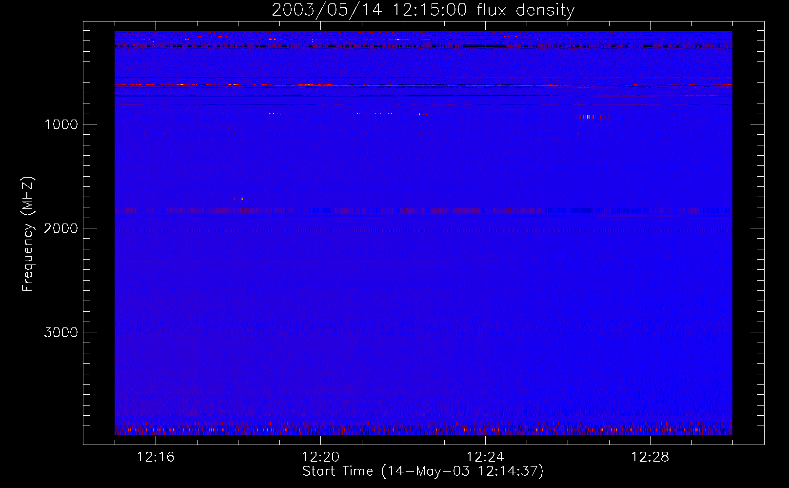Click the 12:28 time tick label

tap(650, 457)
